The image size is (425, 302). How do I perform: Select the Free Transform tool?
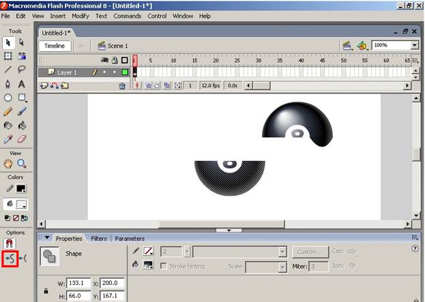coord(8,56)
